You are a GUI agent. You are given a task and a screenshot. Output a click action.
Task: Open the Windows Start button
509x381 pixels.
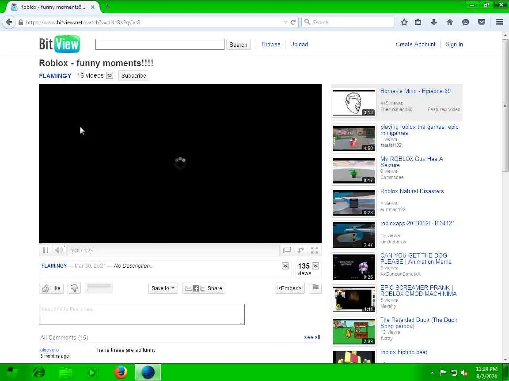12,372
